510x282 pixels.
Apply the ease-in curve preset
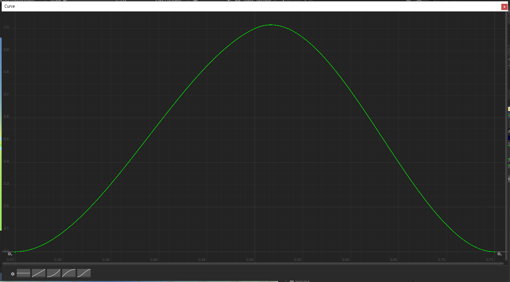point(54,273)
